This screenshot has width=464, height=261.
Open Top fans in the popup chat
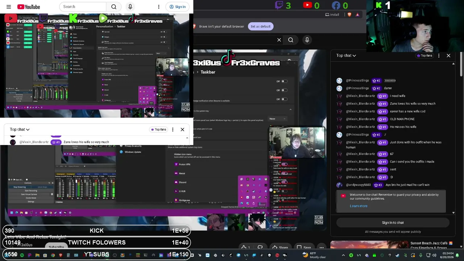[158, 129]
